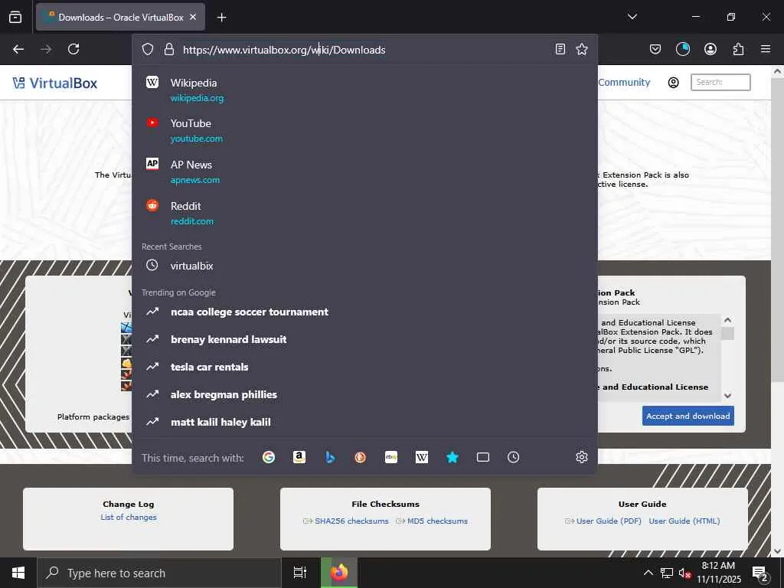This screenshot has width=784, height=588.
Task: Open the Extensions puzzle icon
Action: (738, 49)
